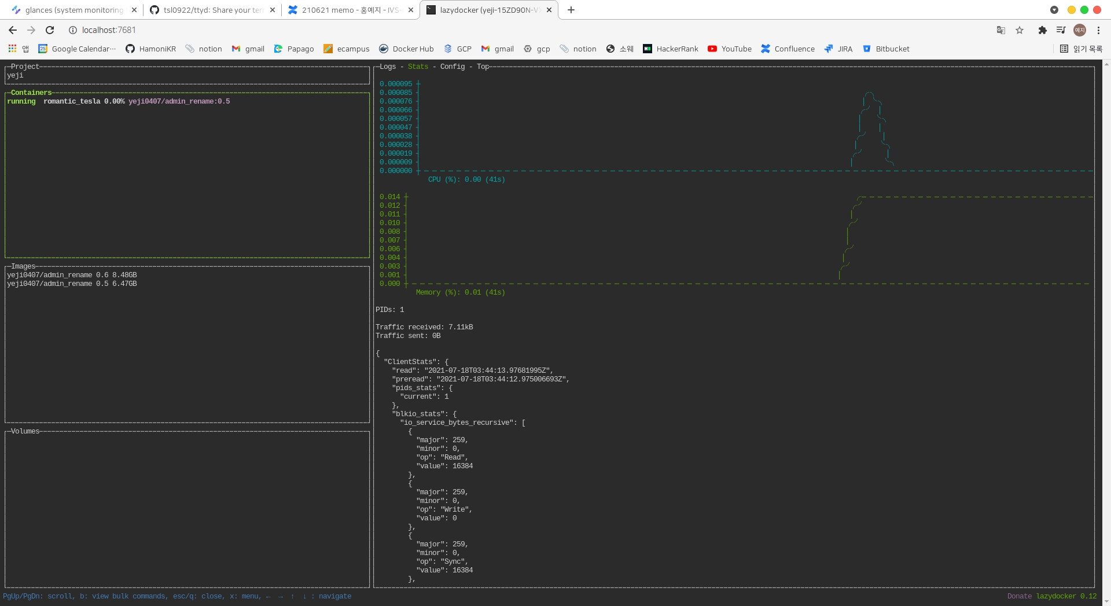Select the romantic_tesla running container
The width and height of the screenshot is (1111, 606).
pyautogui.click(x=72, y=101)
